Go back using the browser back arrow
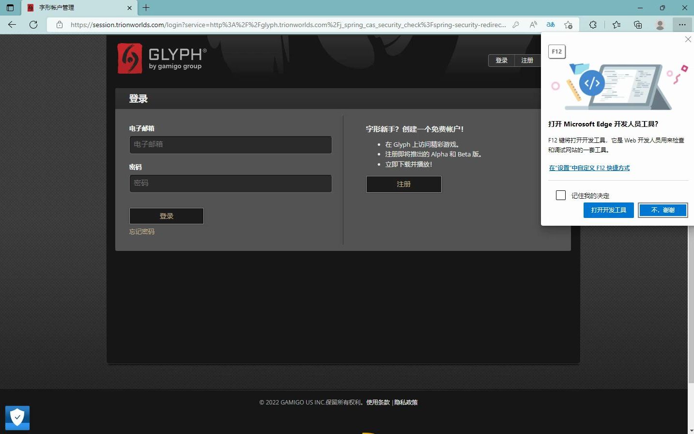This screenshot has width=694, height=434. (x=12, y=25)
